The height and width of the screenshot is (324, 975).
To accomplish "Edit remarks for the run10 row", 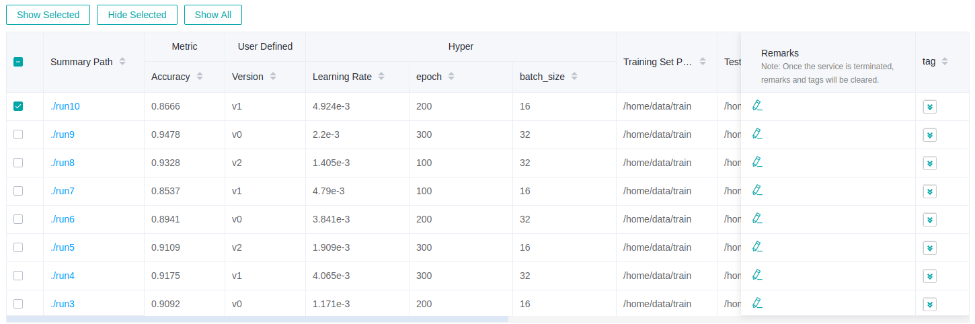I will (x=757, y=106).
